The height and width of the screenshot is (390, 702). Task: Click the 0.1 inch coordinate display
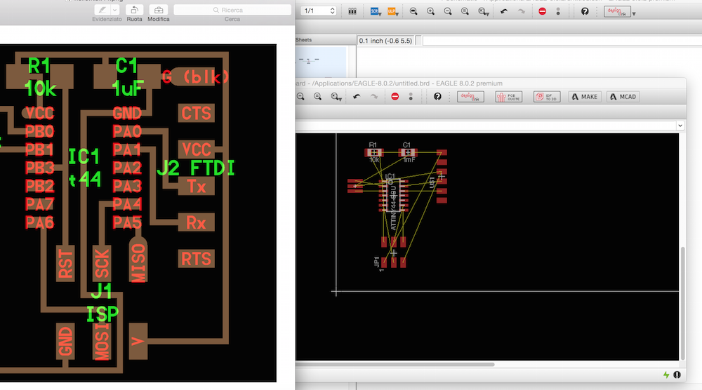coord(385,41)
